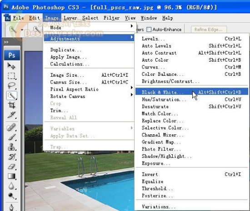Screen dimensions: 250x211
Task: Select the Move tool
Action: (11, 66)
